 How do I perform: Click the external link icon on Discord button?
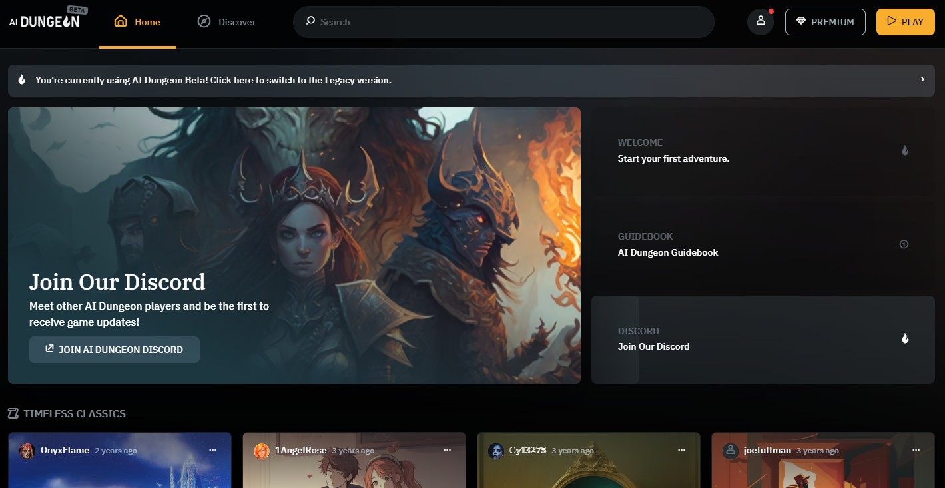49,348
